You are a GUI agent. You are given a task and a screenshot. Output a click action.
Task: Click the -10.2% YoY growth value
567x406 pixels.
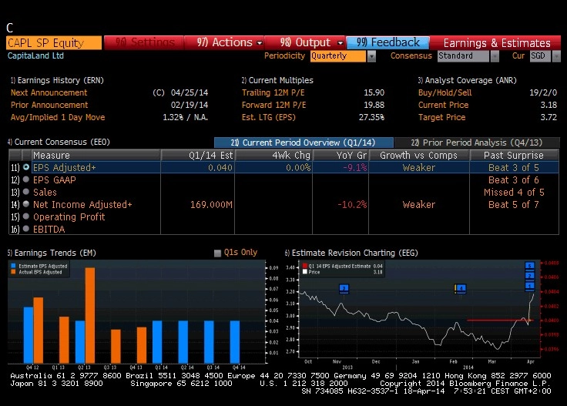[352, 205]
